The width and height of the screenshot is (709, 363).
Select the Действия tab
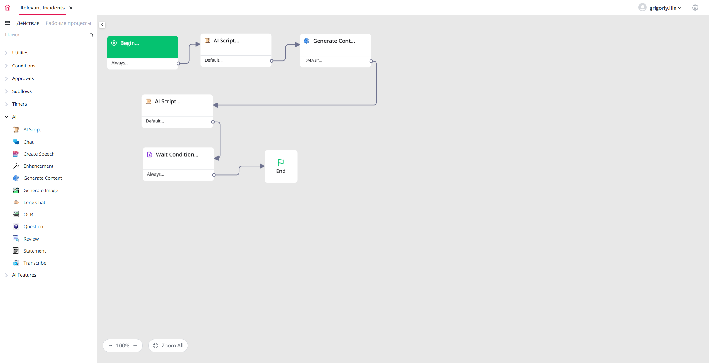tap(28, 23)
